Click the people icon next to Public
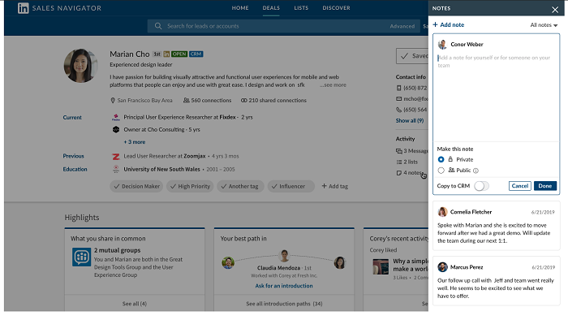 point(451,170)
